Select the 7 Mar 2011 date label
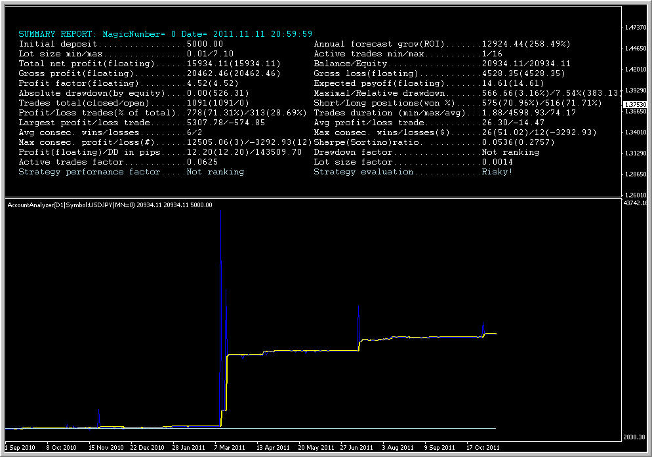This screenshot has height=457, width=652. point(230,448)
